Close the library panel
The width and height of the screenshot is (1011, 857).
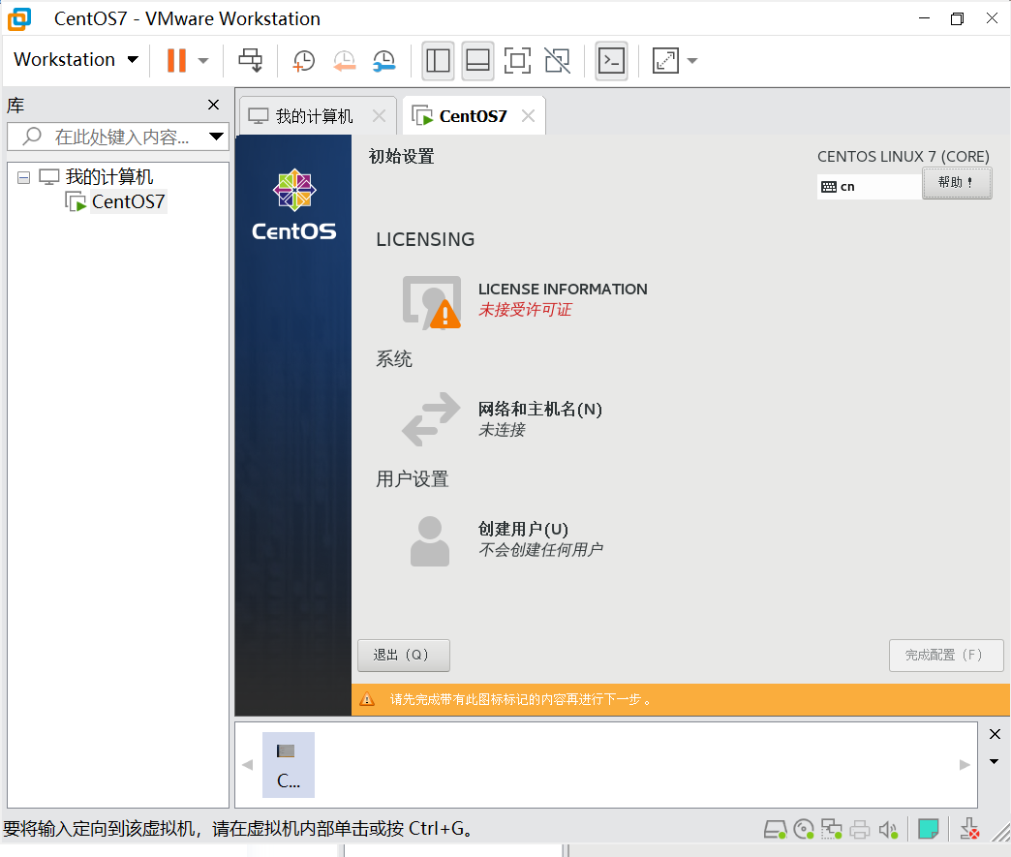pos(213,105)
